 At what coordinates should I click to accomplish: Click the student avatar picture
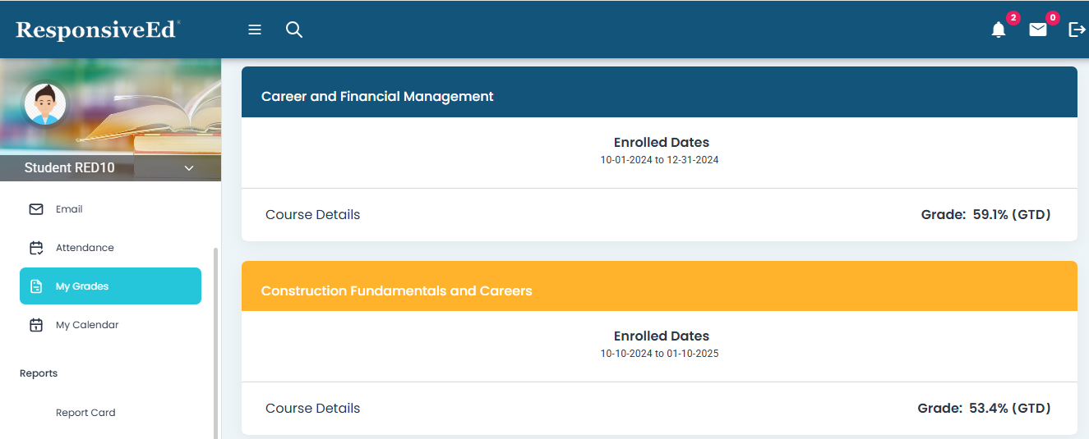(x=45, y=104)
